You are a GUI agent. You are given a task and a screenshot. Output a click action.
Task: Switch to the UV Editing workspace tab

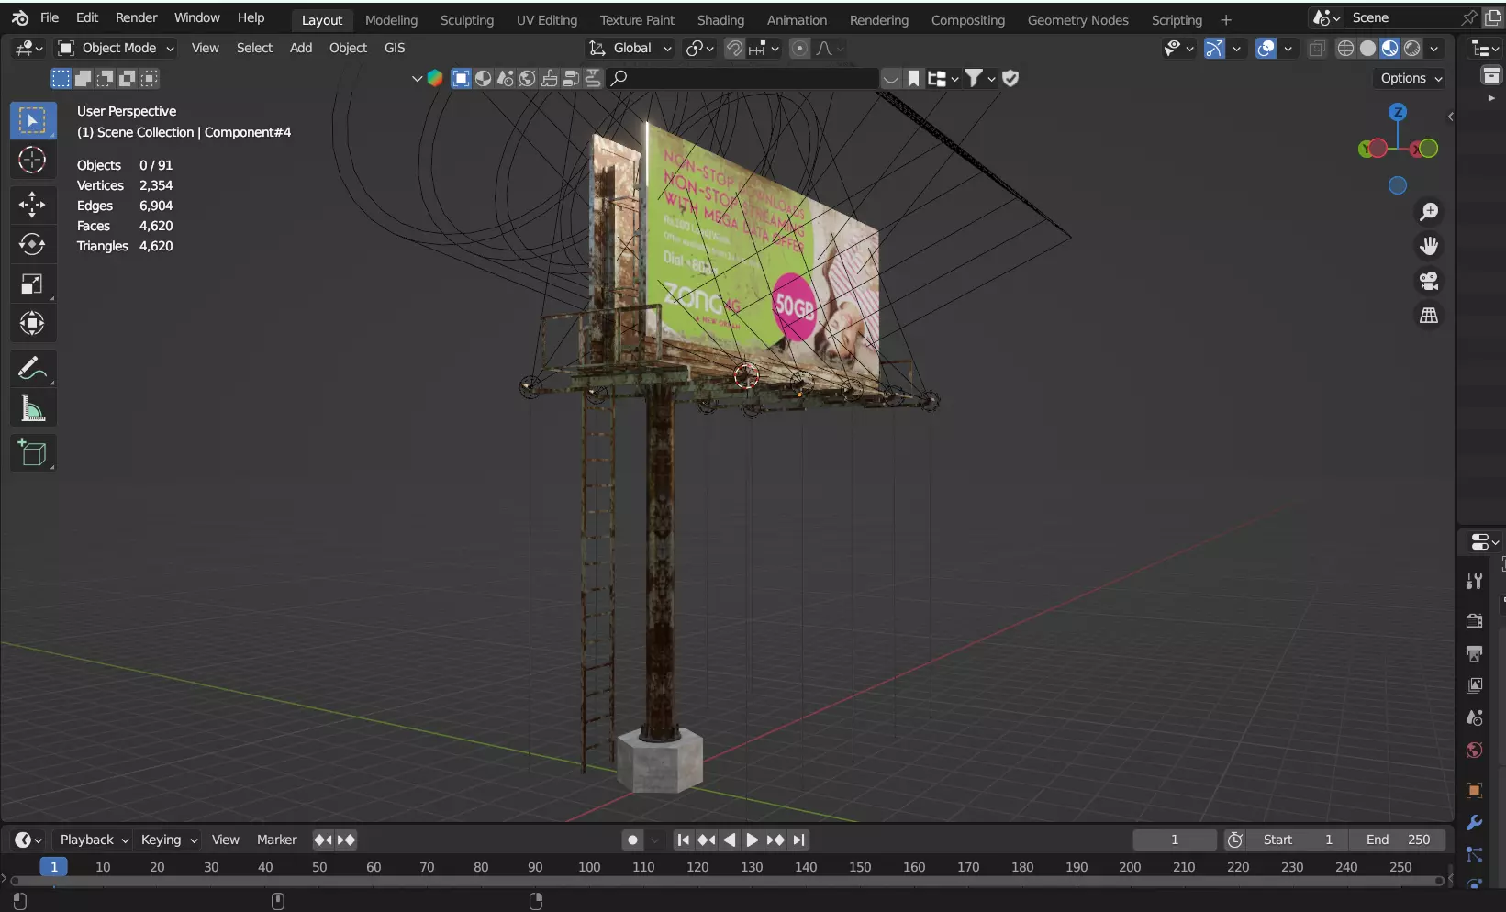tap(547, 19)
